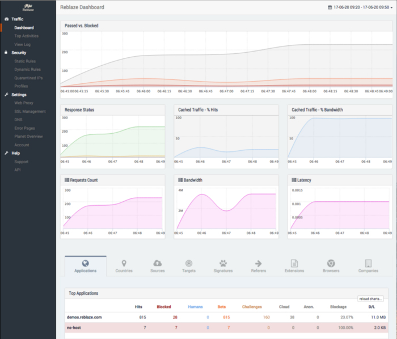
Task: Select the Browsers chrome icon
Action: tap(331, 264)
